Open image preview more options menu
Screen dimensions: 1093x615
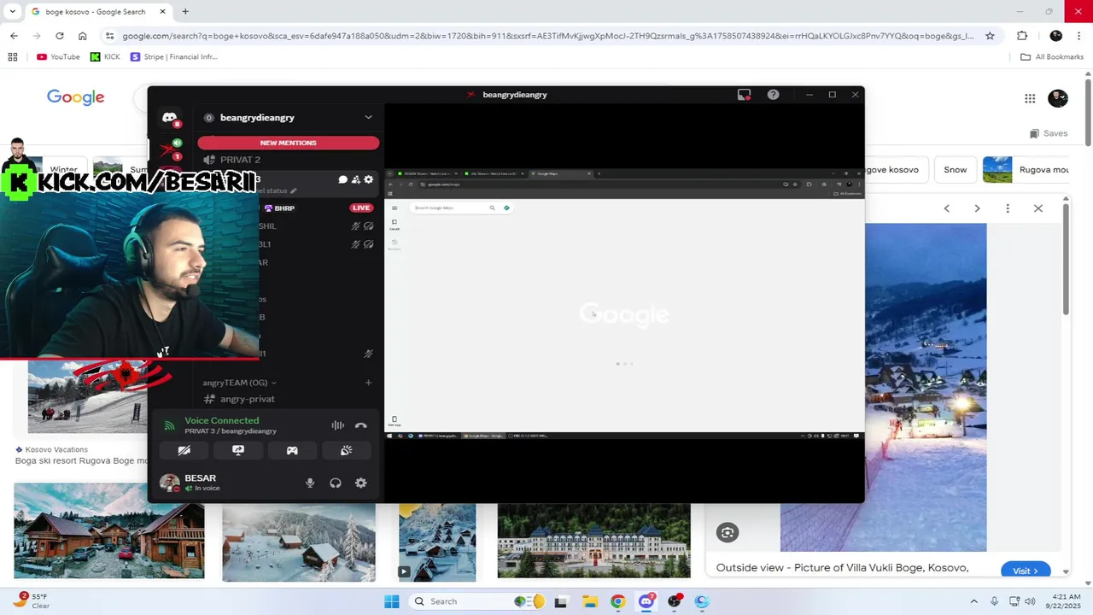pyautogui.click(x=1008, y=208)
